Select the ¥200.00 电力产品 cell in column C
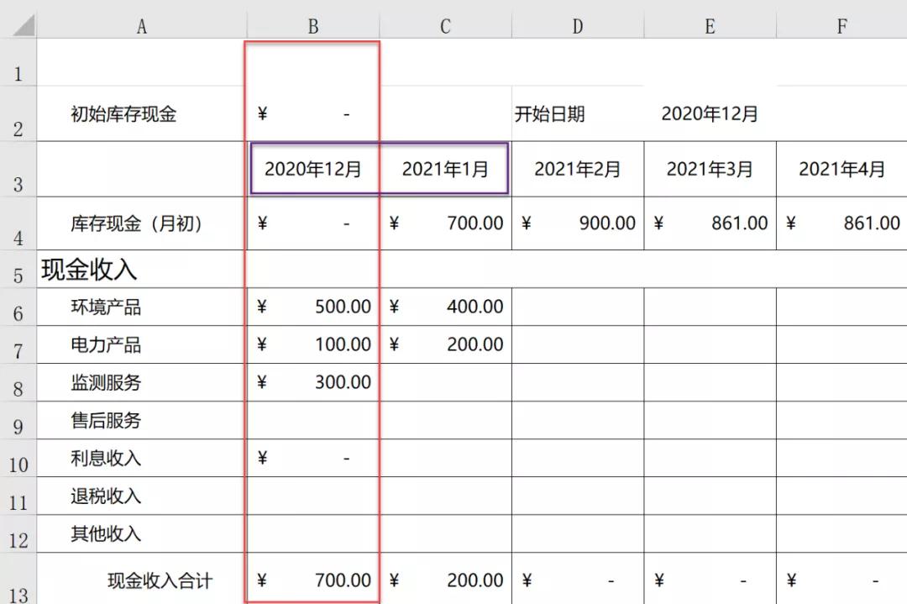 (444, 345)
